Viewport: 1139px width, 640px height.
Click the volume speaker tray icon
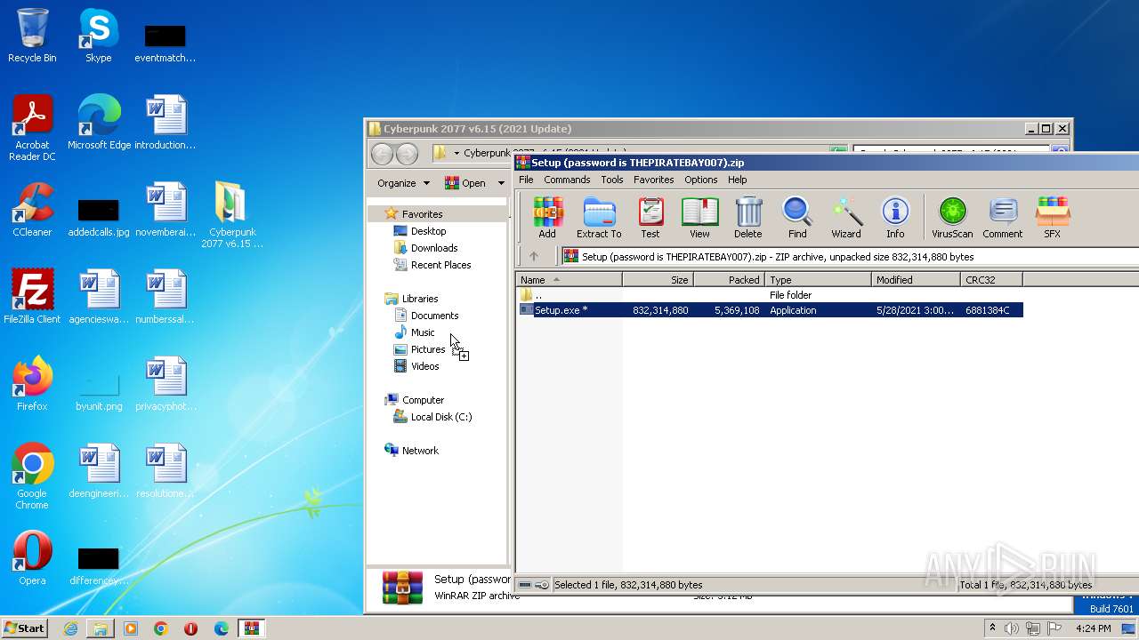pyautogui.click(x=1012, y=628)
